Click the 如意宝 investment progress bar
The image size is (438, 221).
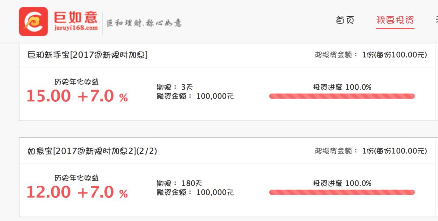tap(342, 192)
